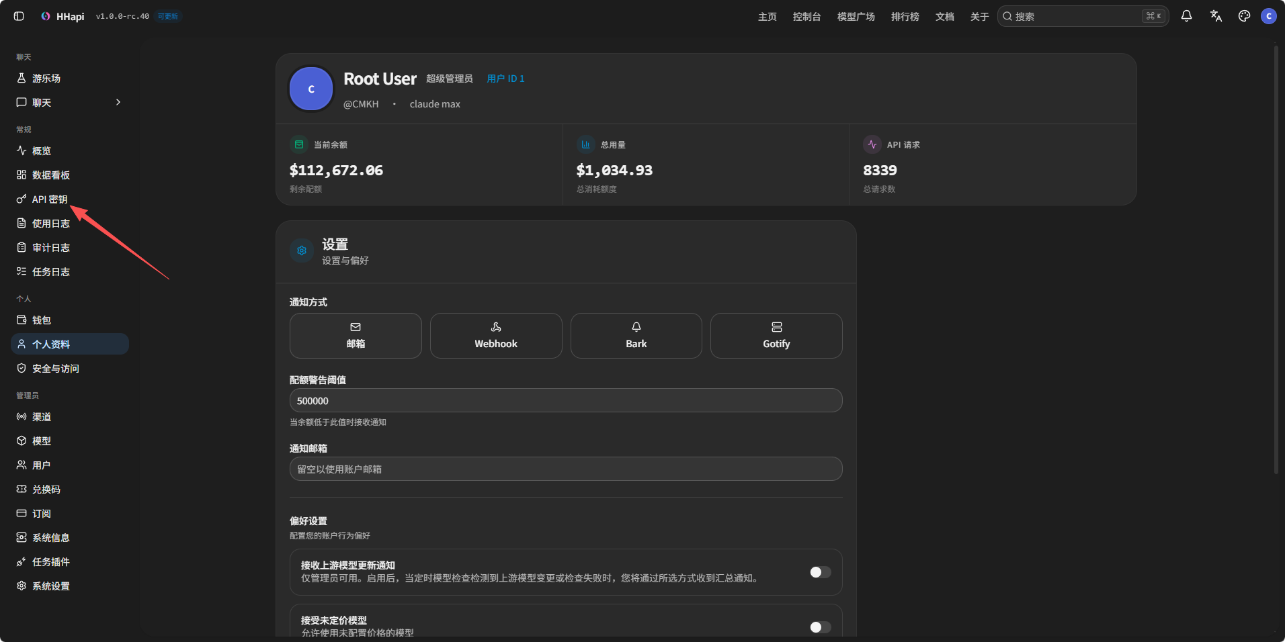This screenshot has height=642, width=1285.
Task: Open 任务日志 task logs
Action: 70,272
